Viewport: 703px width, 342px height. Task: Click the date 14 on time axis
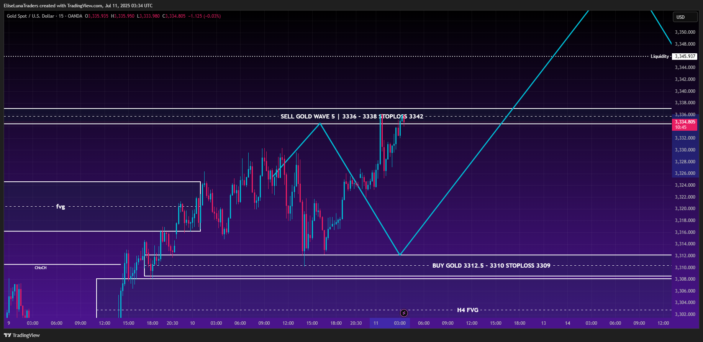(x=567, y=323)
